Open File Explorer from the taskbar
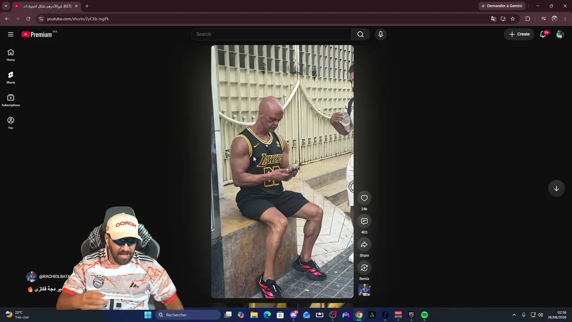This screenshot has width=572, height=322. 254,315
